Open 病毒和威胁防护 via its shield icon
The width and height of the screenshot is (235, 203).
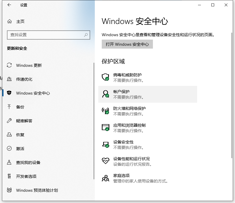point(106,77)
